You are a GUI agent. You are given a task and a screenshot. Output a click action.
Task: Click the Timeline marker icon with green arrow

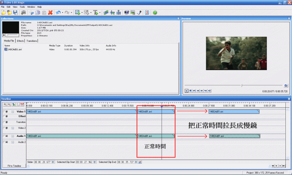click(x=14, y=104)
